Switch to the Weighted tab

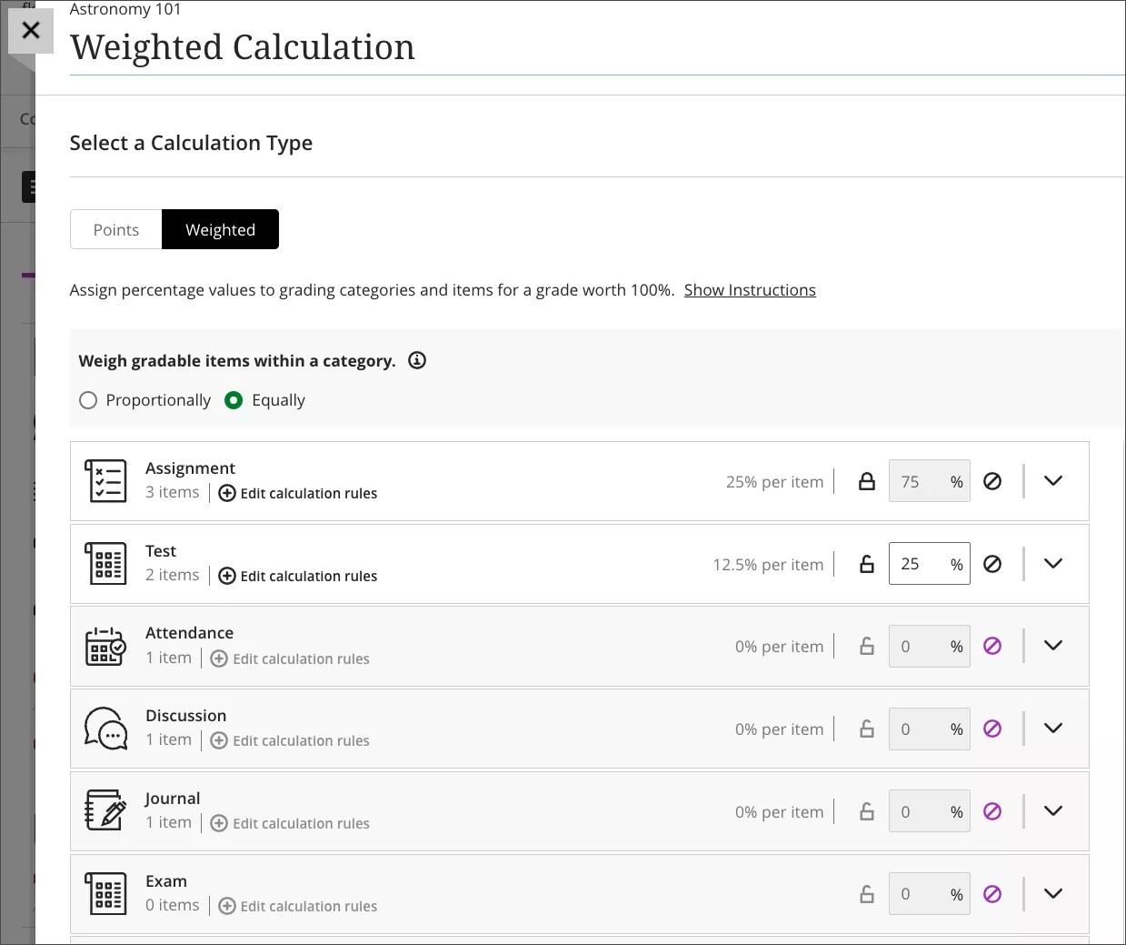click(x=220, y=229)
